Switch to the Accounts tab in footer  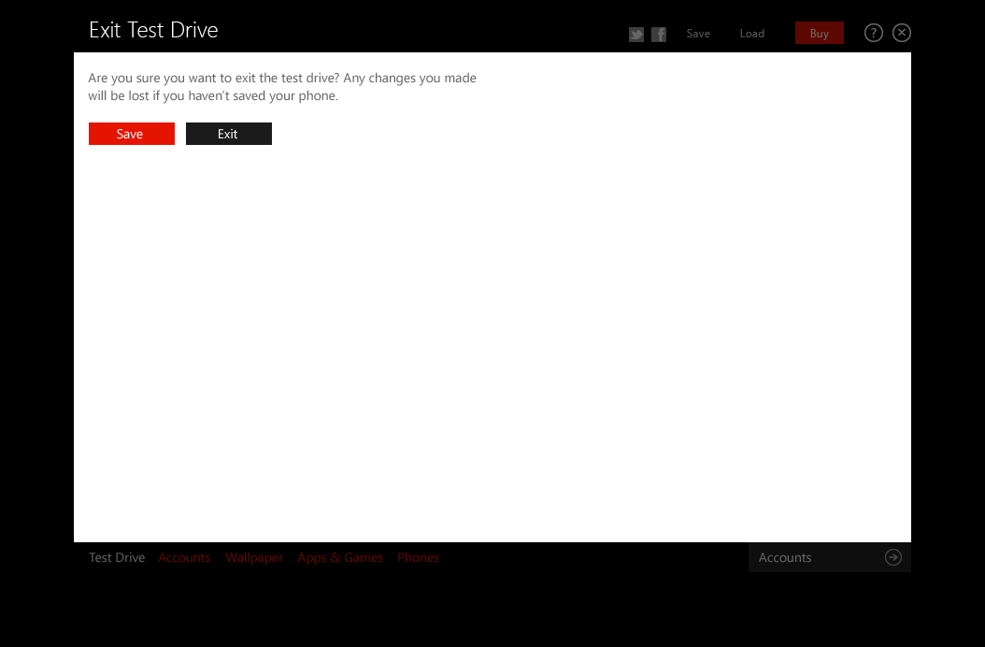pyautogui.click(x=184, y=558)
